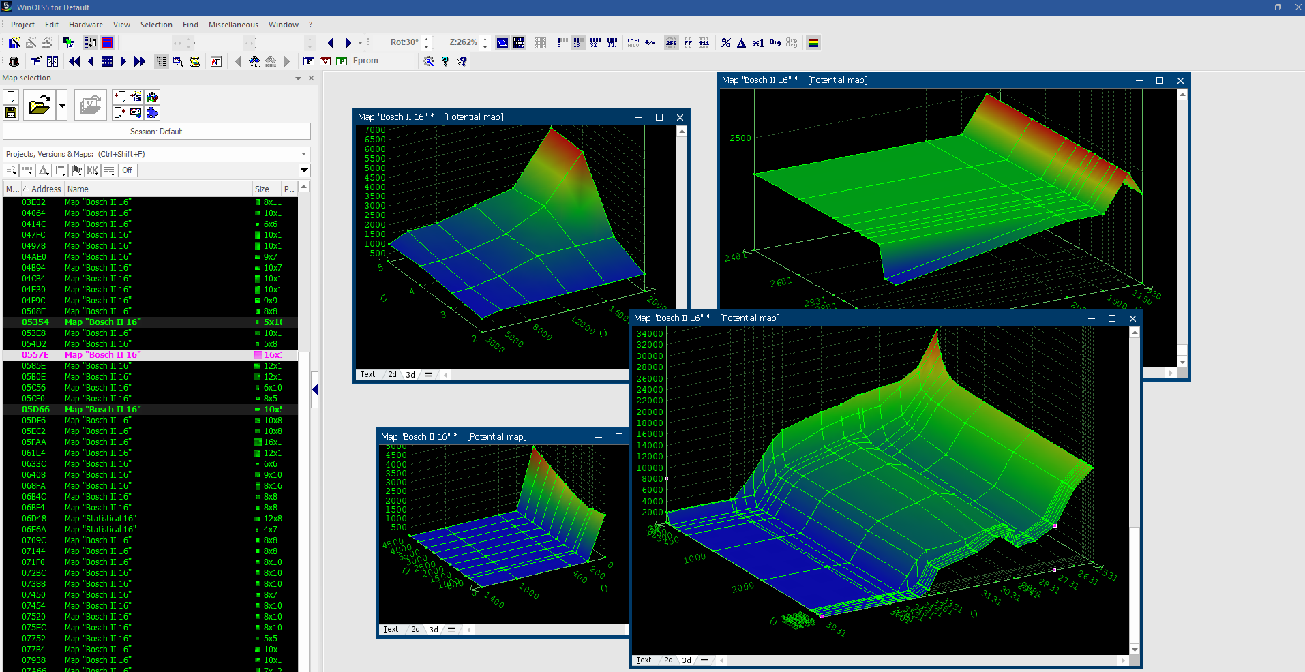The width and height of the screenshot is (1305, 672).
Task: Toggle 8-bit data width mode
Action: (562, 43)
